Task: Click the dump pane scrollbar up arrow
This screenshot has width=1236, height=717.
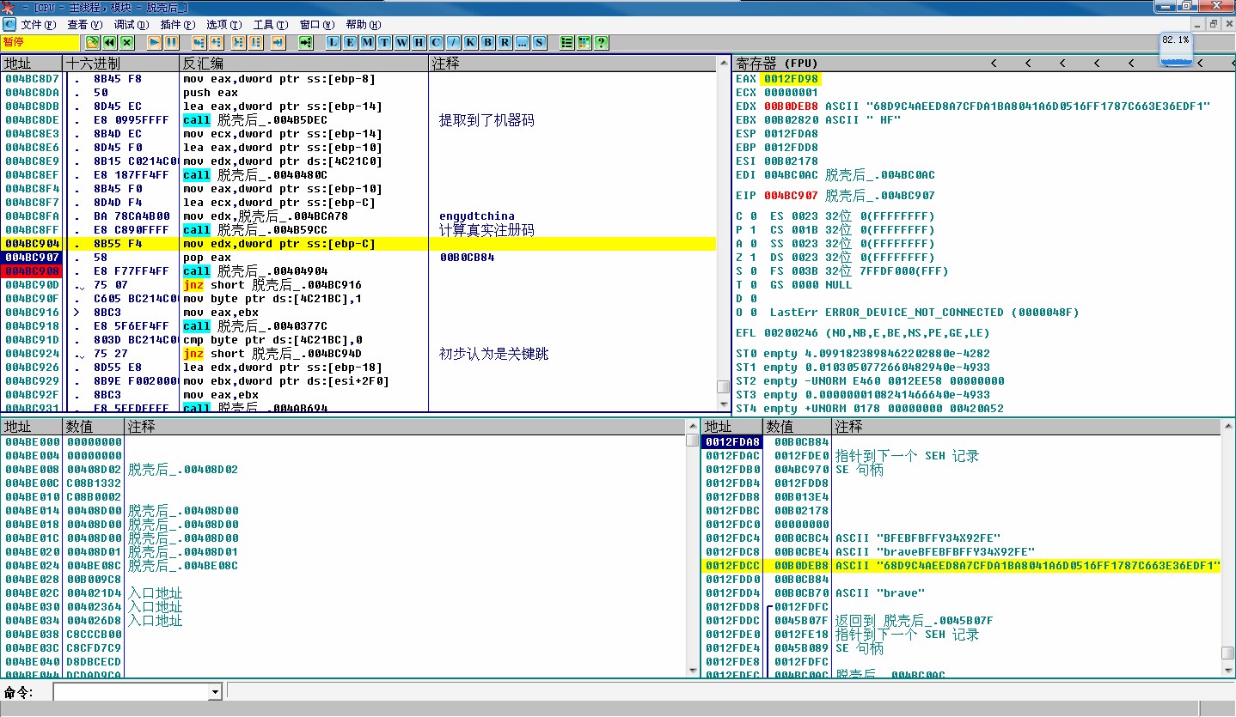Action: tap(693, 427)
